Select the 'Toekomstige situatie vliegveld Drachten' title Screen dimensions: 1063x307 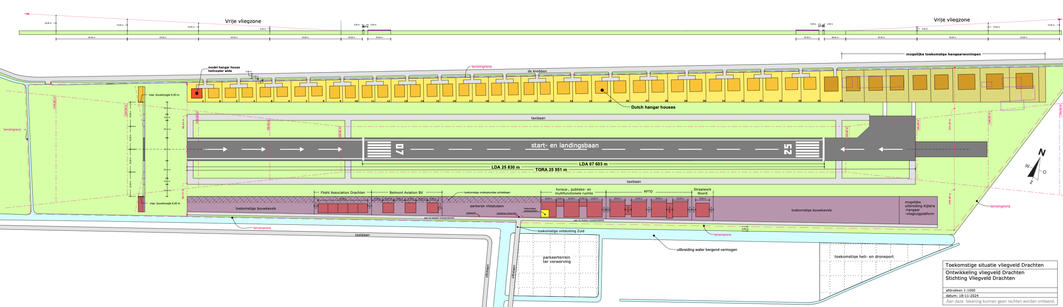point(994,265)
